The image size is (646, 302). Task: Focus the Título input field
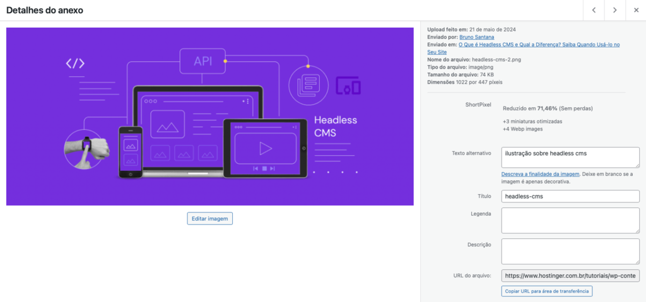pos(570,197)
